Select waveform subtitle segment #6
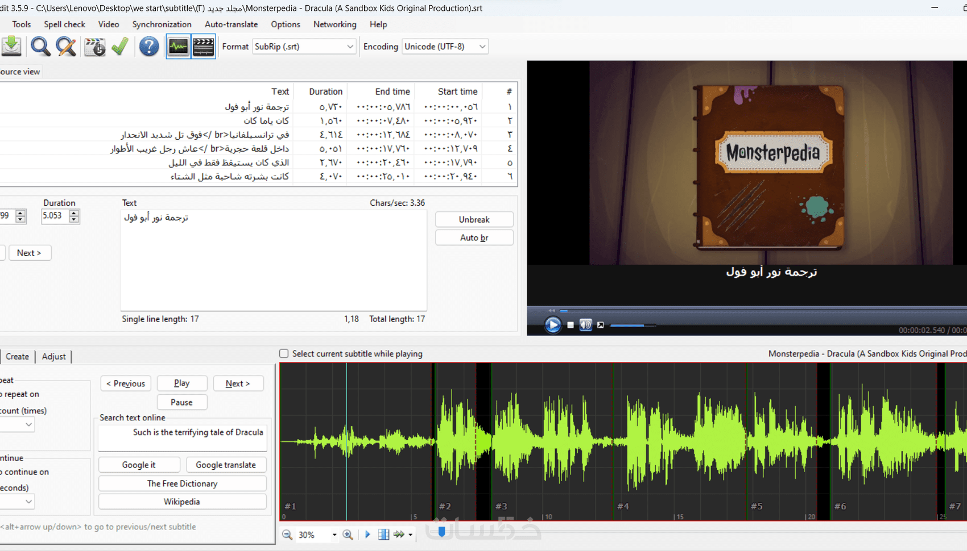Viewport: 967px width, 551px height. point(884,441)
